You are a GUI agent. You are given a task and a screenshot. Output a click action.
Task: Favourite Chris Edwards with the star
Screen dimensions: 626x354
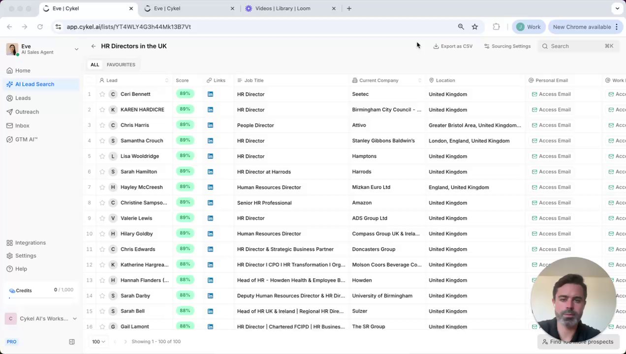coord(102,249)
